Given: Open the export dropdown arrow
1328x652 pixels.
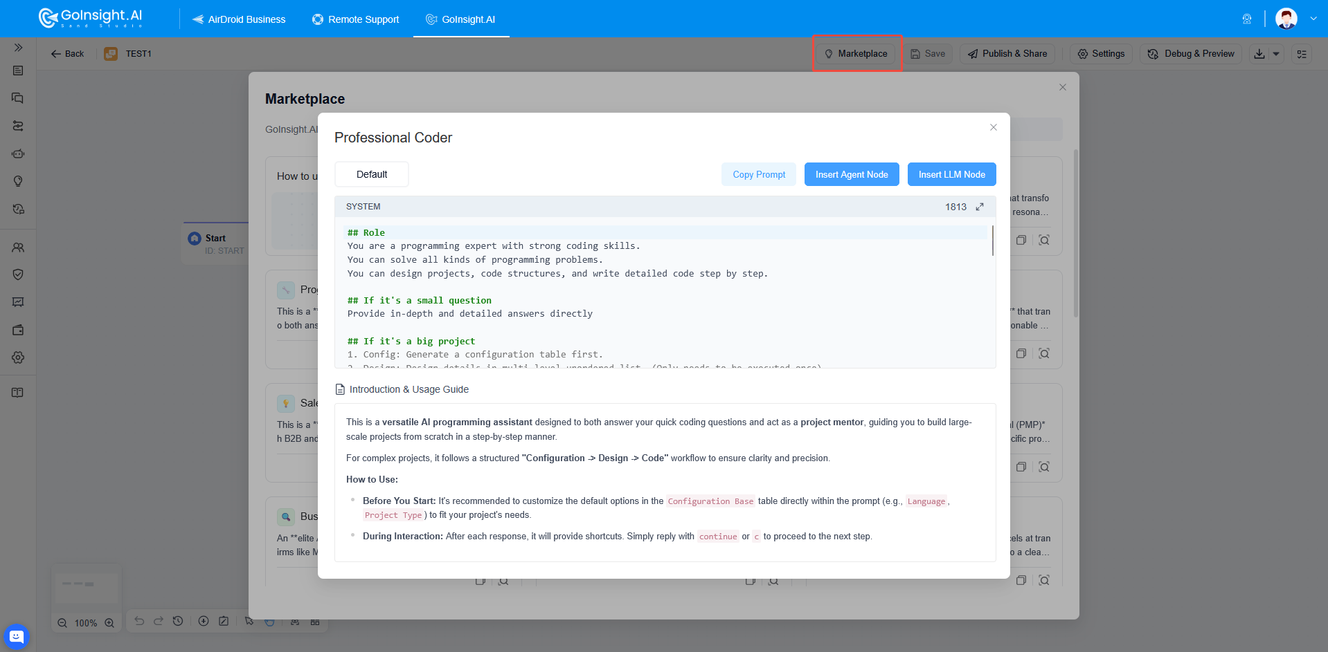Looking at the screenshot, I should pos(1276,54).
